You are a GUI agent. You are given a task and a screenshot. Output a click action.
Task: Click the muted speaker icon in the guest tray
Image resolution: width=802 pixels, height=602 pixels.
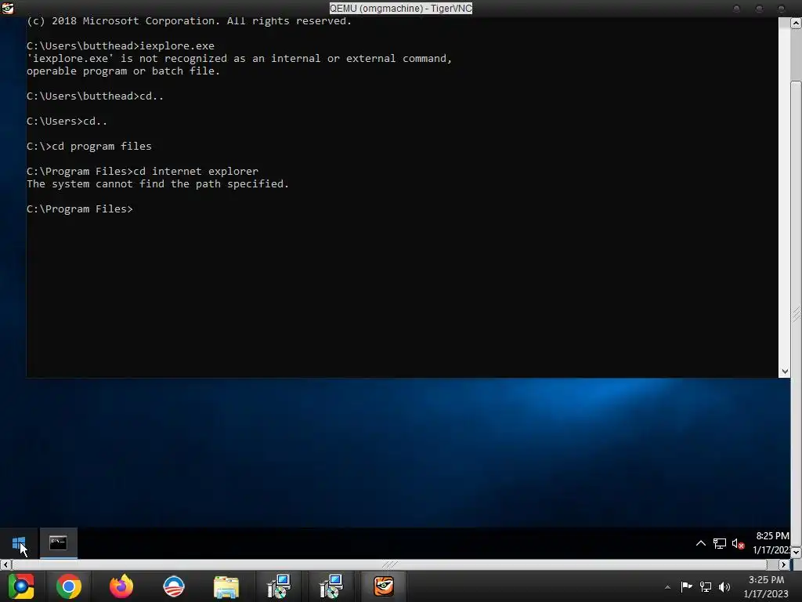[x=738, y=544]
